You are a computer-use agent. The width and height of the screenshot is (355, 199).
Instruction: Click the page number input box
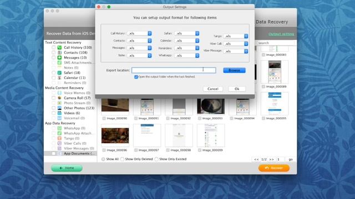tap(281, 159)
